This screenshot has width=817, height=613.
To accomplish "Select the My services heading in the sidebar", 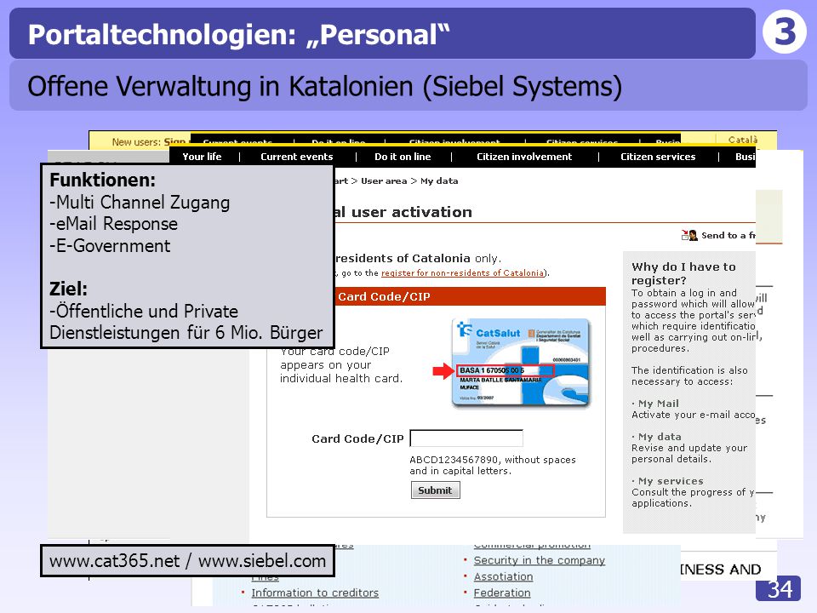I will pos(671,481).
